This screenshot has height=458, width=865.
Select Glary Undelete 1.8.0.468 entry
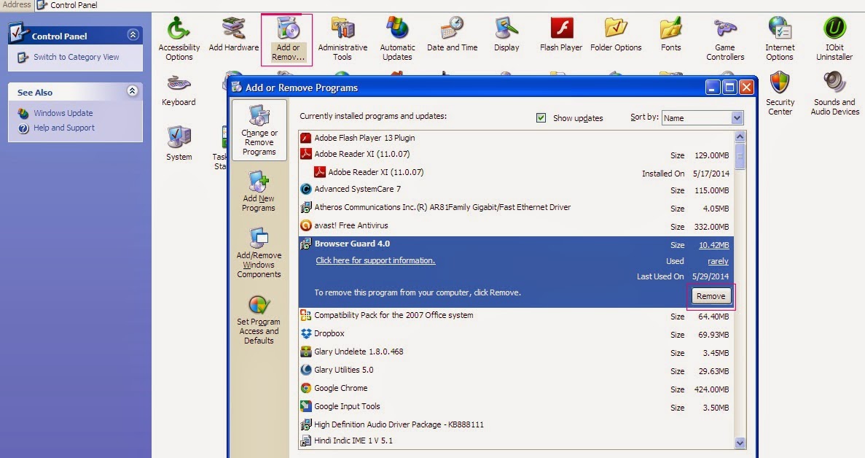(x=517, y=352)
